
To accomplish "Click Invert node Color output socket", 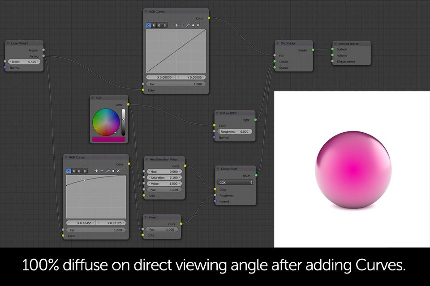I will (181, 223).
